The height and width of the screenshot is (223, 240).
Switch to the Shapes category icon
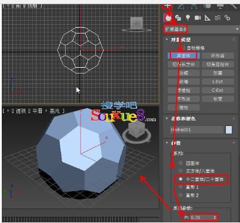pyautogui.click(x=178, y=18)
